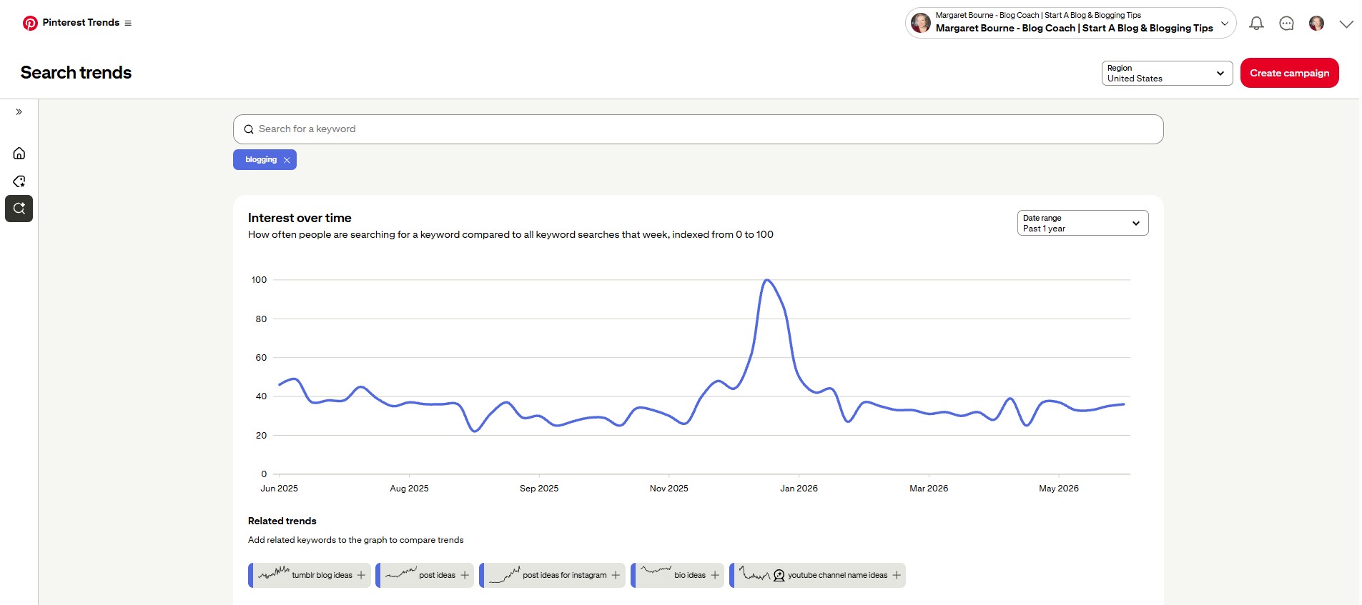
Task: Open the Date range Past 1 year dropdown
Action: [x=1082, y=223]
